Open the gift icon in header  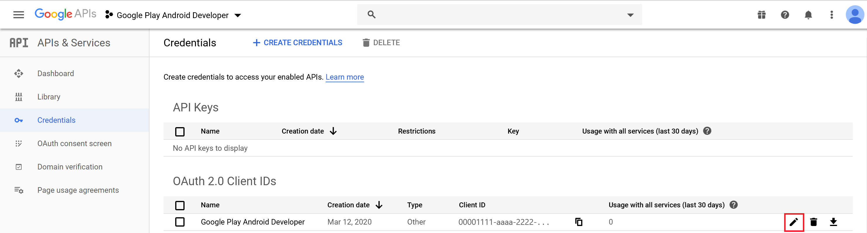pyautogui.click(x=762, y=15)
